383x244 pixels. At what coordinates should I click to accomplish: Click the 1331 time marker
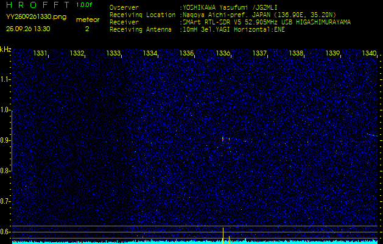40,54
